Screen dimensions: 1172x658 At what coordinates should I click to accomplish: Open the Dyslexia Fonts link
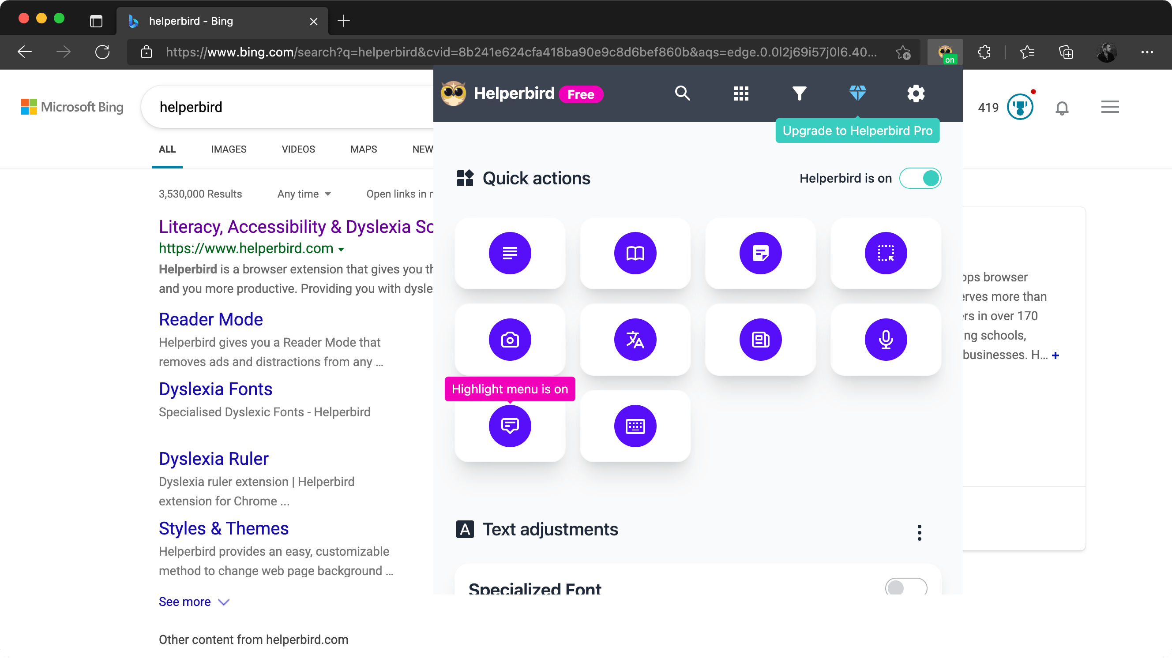click(x=215, y=389)
